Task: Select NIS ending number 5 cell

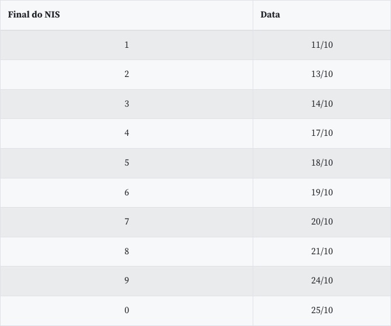Action: point(127,163)
